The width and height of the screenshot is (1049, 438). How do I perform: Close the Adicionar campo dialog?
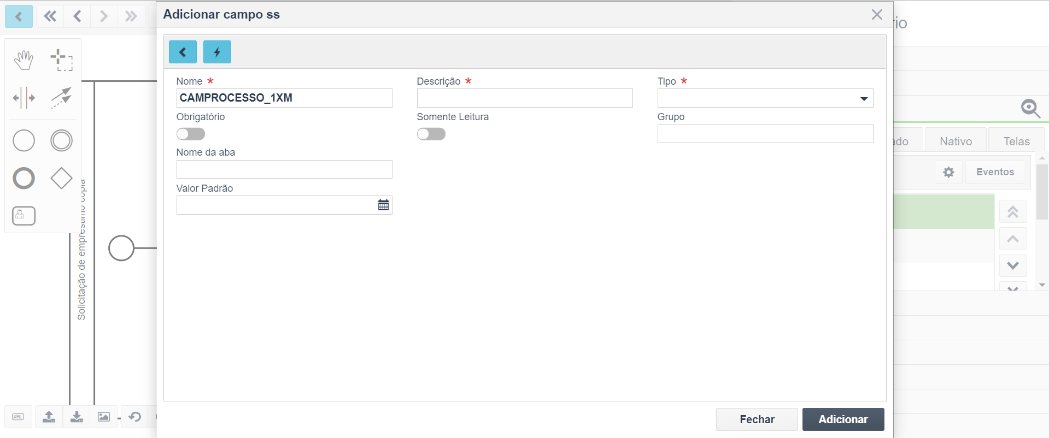tap(877, 15)
